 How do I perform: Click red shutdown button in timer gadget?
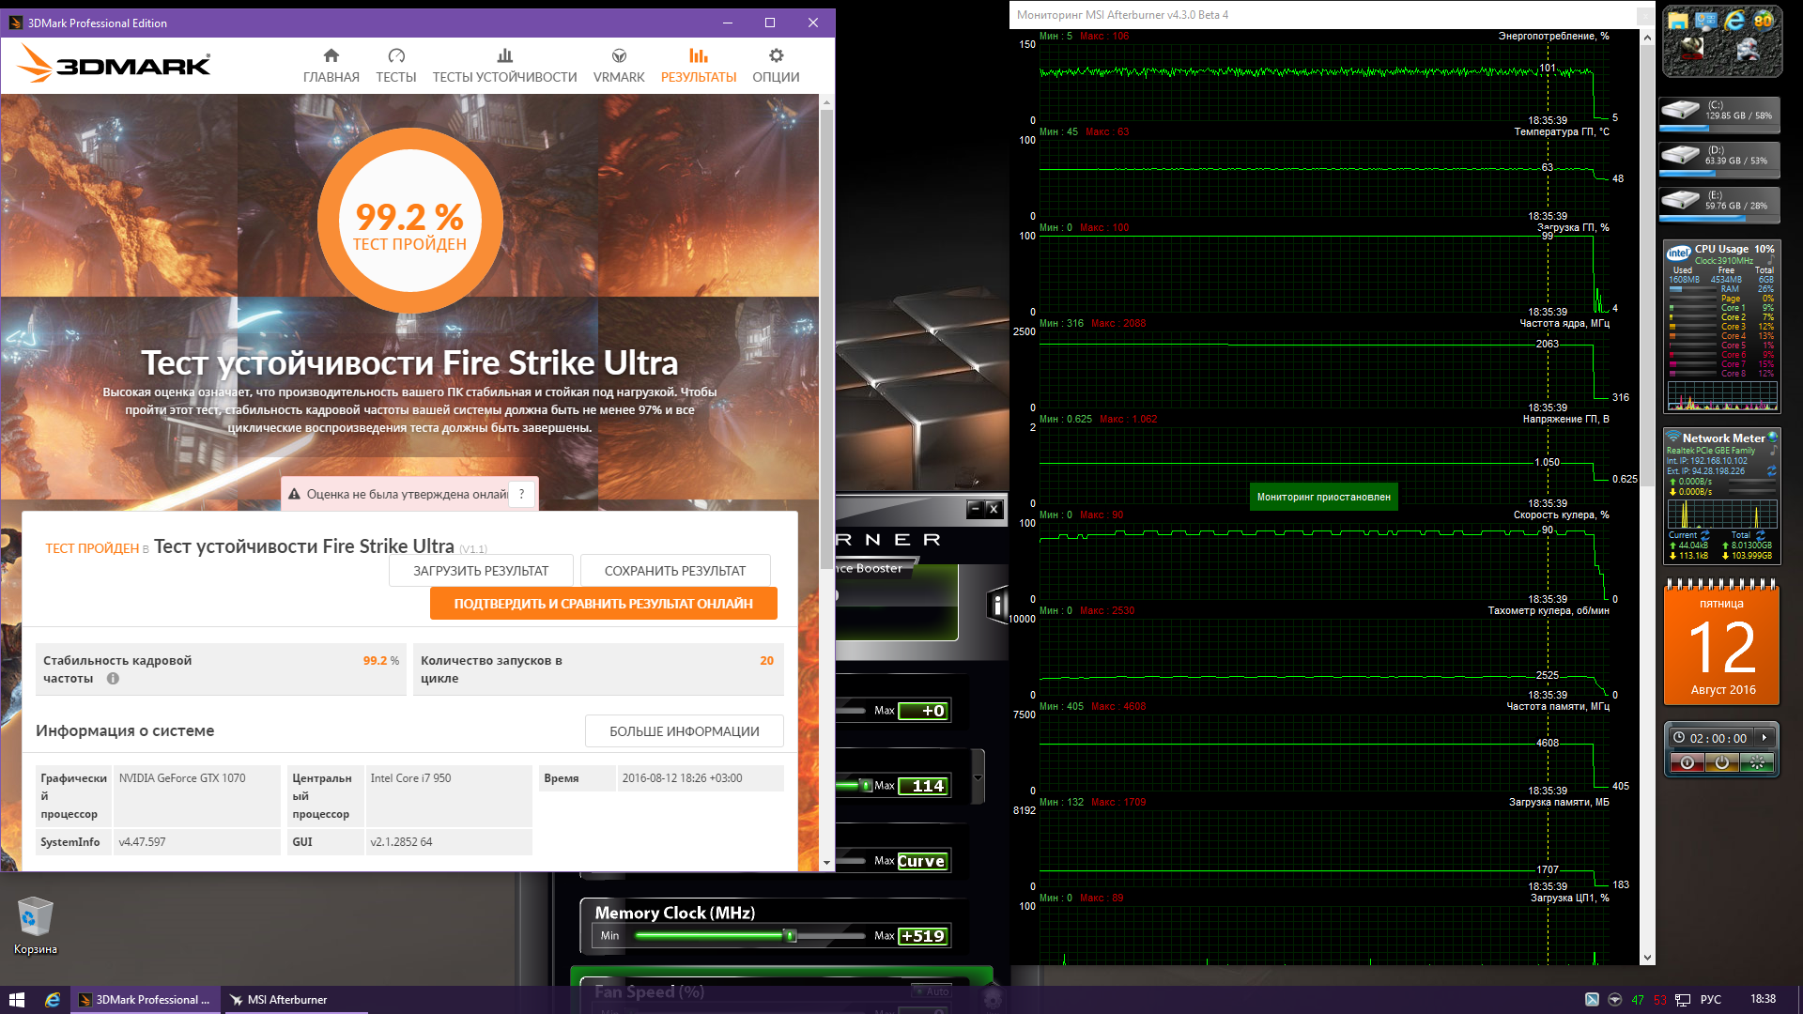[1687, 763]
